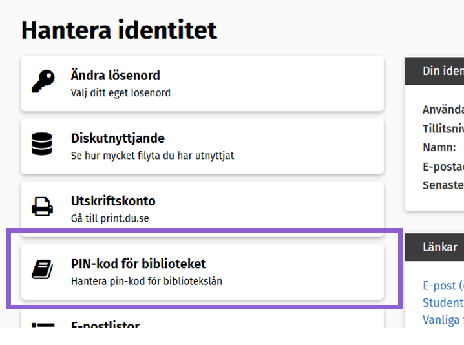Click 'Hantera pin-kod för bibliotekslån' text
Viewport: 464px width, 345px height.
coord(147,281)
